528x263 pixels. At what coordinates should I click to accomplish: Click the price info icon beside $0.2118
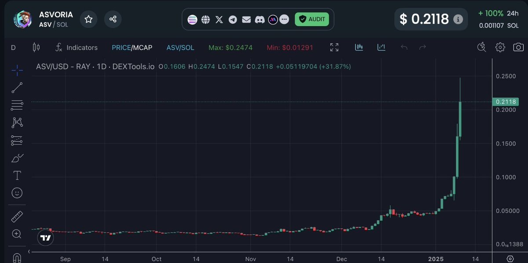point(458,19)
